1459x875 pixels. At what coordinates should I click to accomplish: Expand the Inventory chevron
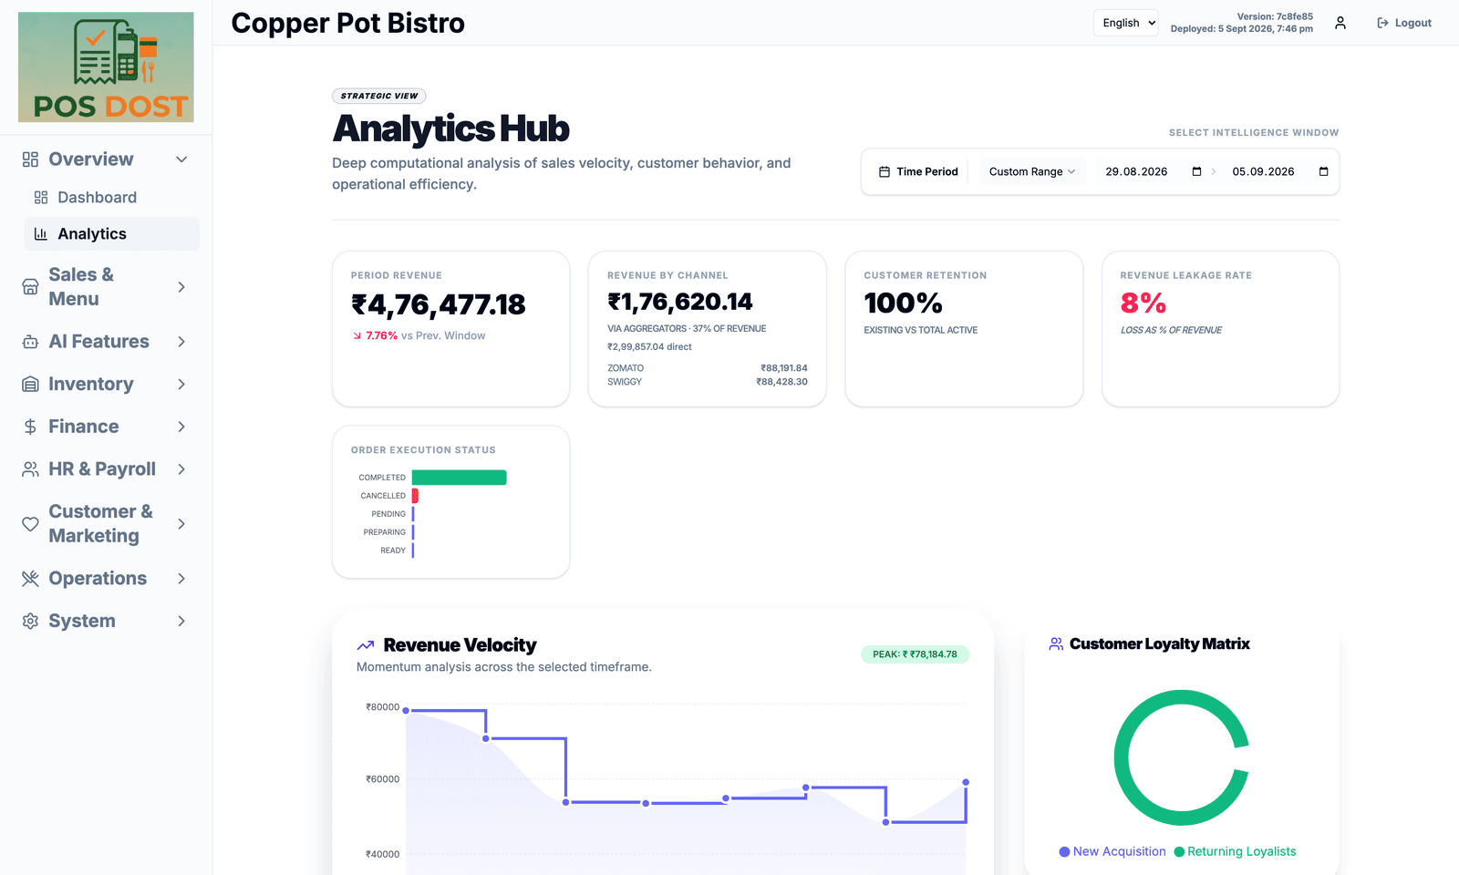[x=181, y=385]
